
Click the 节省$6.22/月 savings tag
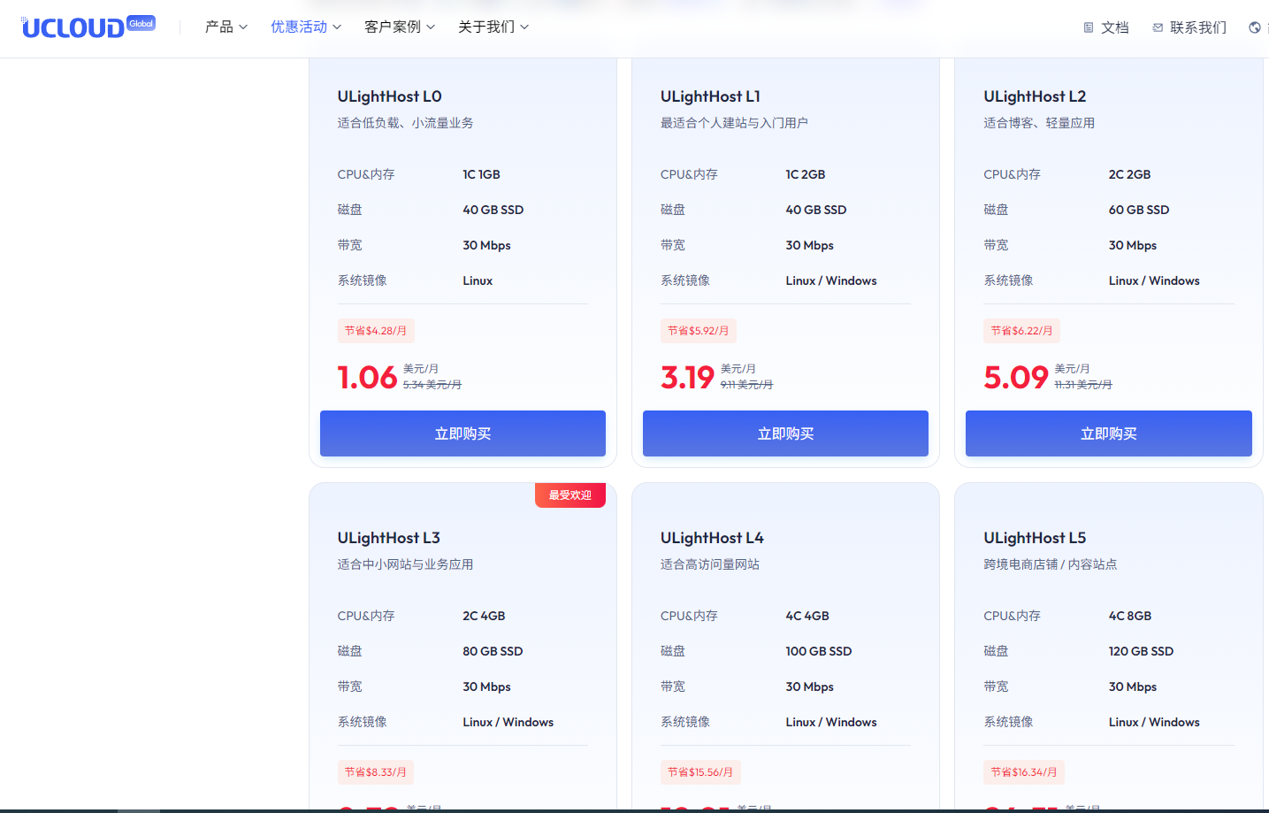[1021, 331]
